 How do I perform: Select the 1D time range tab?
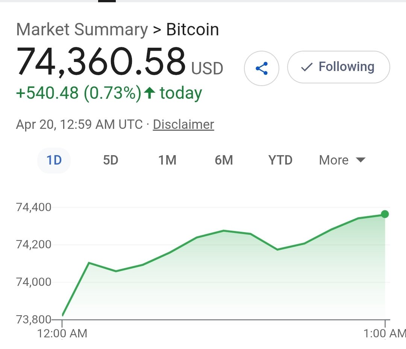[54, 160]
